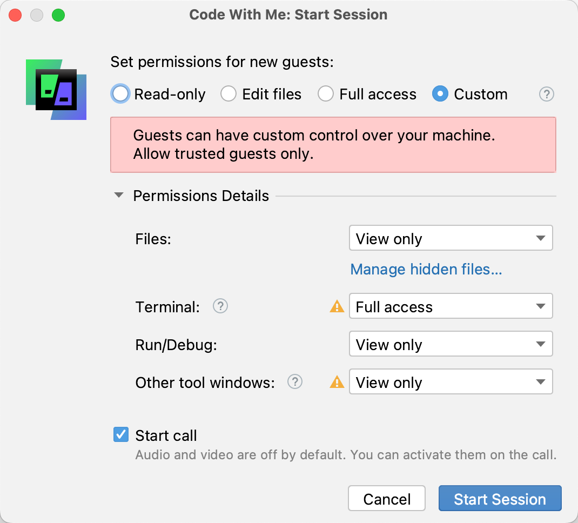Click the warning triangle beside Terminal access
The height and width of the screenshot is (523, 578).
click(x=337, y=306)
